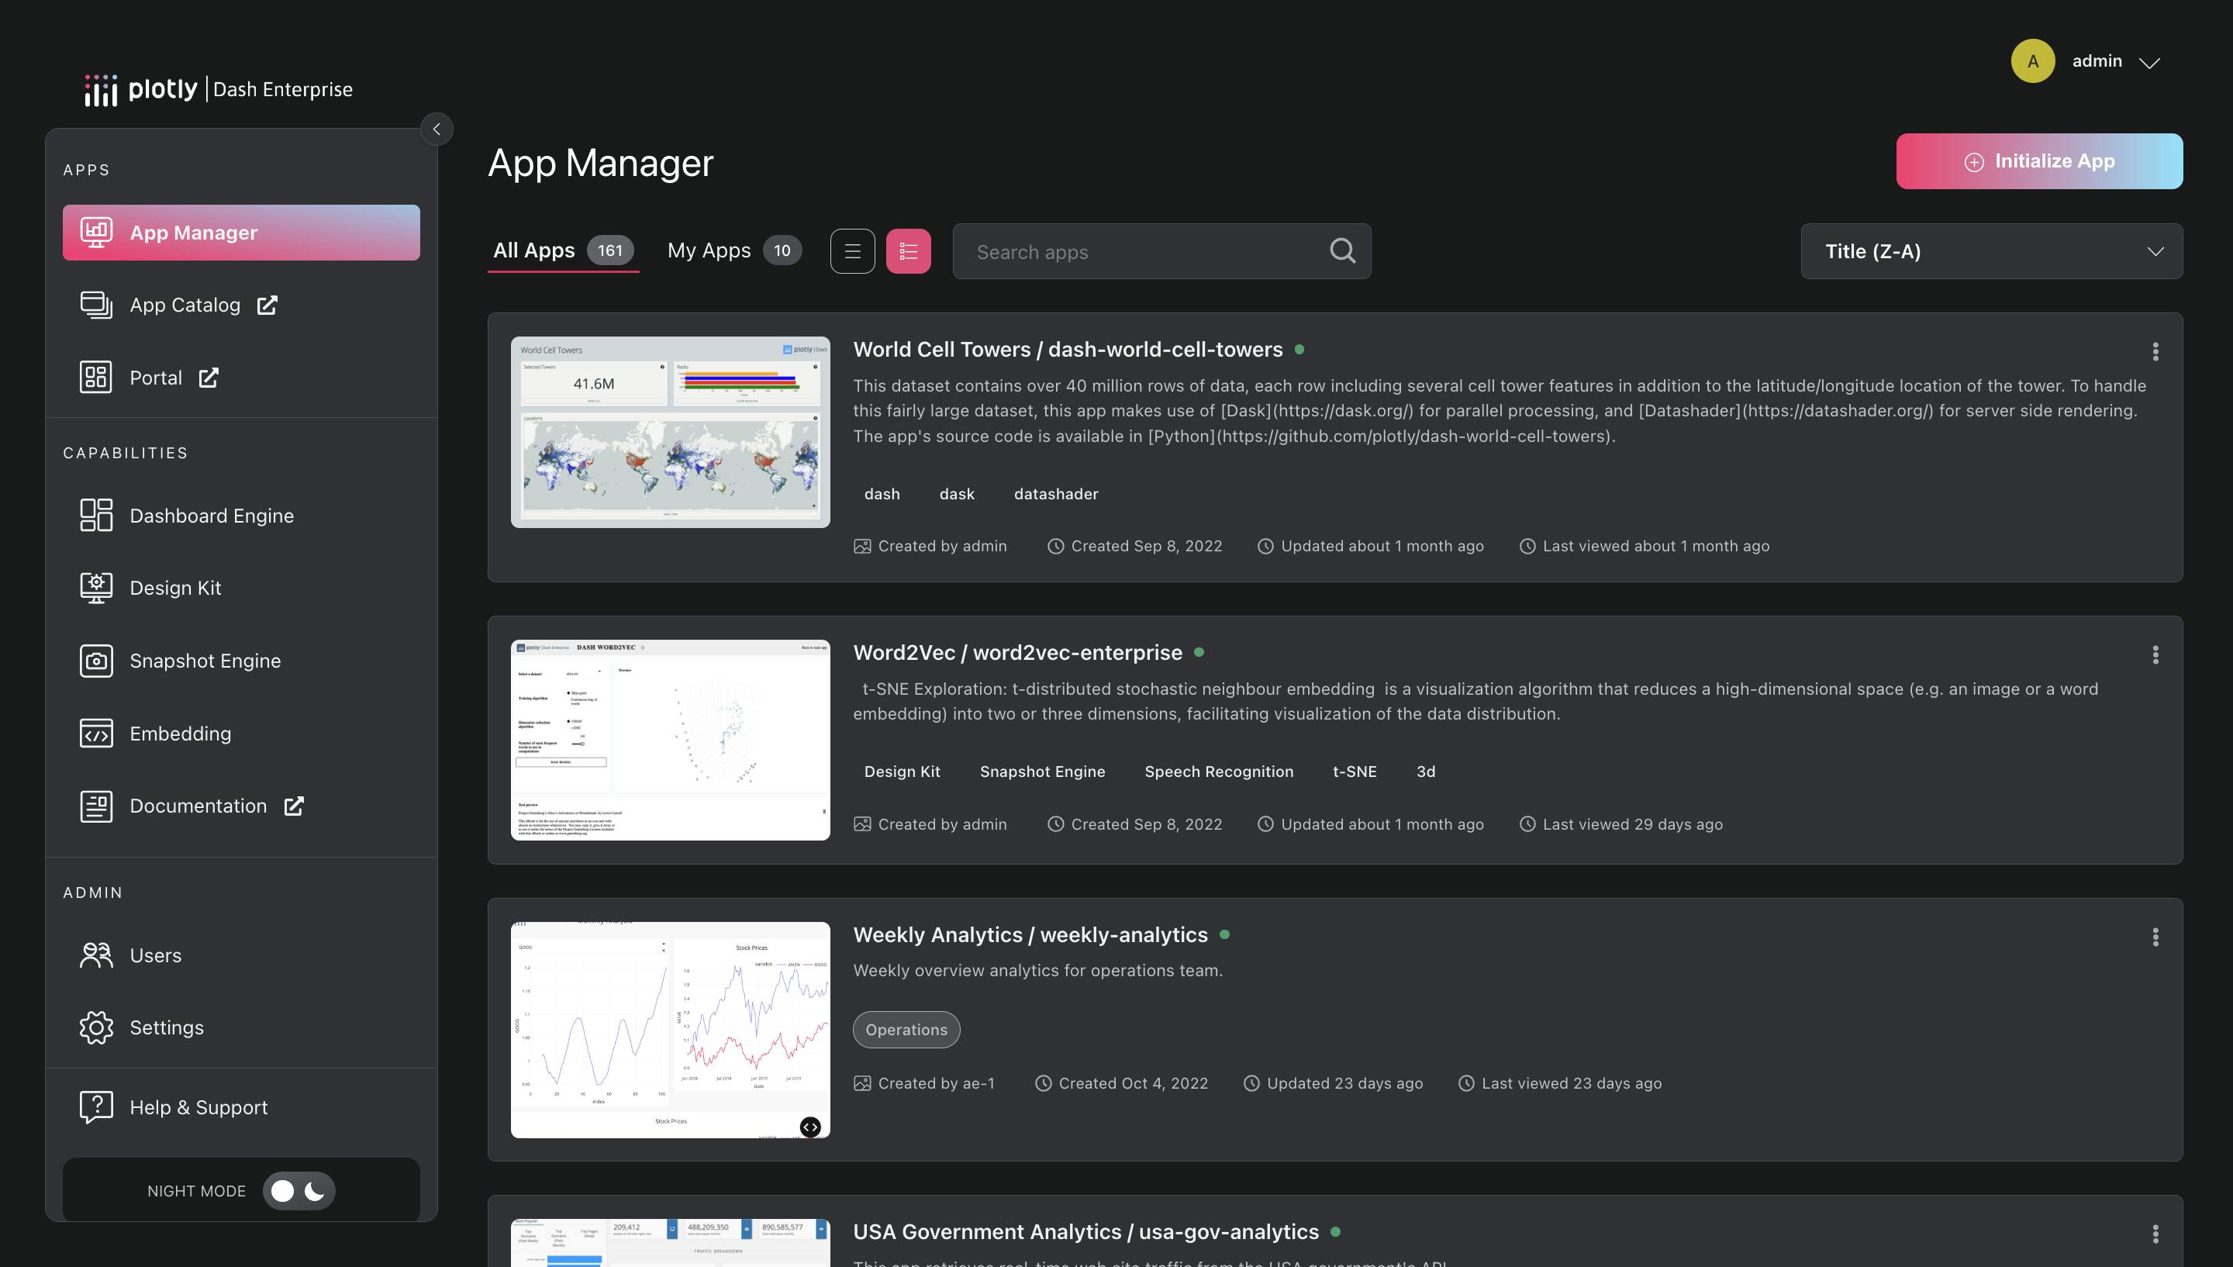This screenshot has height=1267, width=2233.
Task: Select the Embedding capability
Action: tap(180, 734)
